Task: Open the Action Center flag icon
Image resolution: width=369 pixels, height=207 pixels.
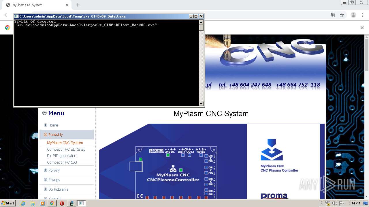Action: [342, 203]
